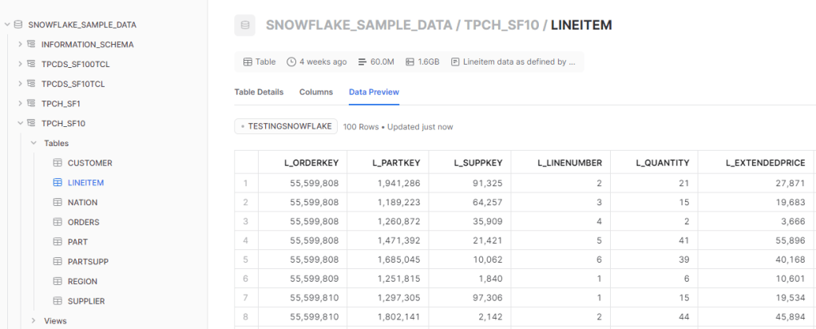Click the PARTSUPP table icon in tree
816x329 pixels.
click(x=57, y=262)
